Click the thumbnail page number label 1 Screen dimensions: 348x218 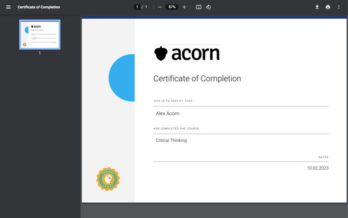[x=39, y=53]
